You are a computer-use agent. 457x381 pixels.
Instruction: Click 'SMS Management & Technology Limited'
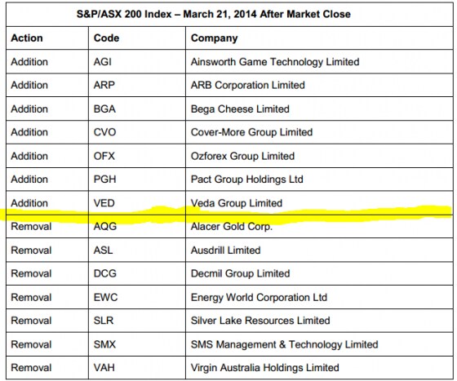(285, 344)
